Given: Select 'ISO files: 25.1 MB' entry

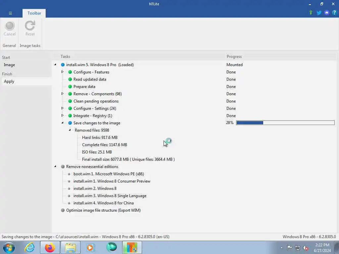Looking at the screenshot, I should pos(97,152).
